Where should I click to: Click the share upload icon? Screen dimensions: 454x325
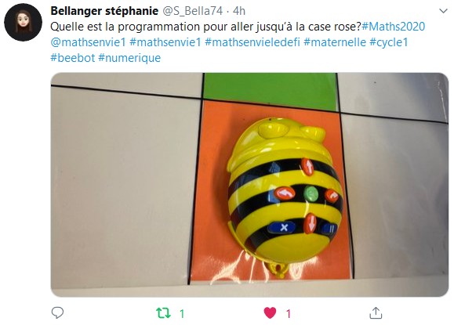pos(376,312)
